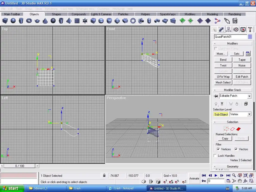Enable Lock Handles checkbox
The image size is (256, 192).
[x=215, y=155]
